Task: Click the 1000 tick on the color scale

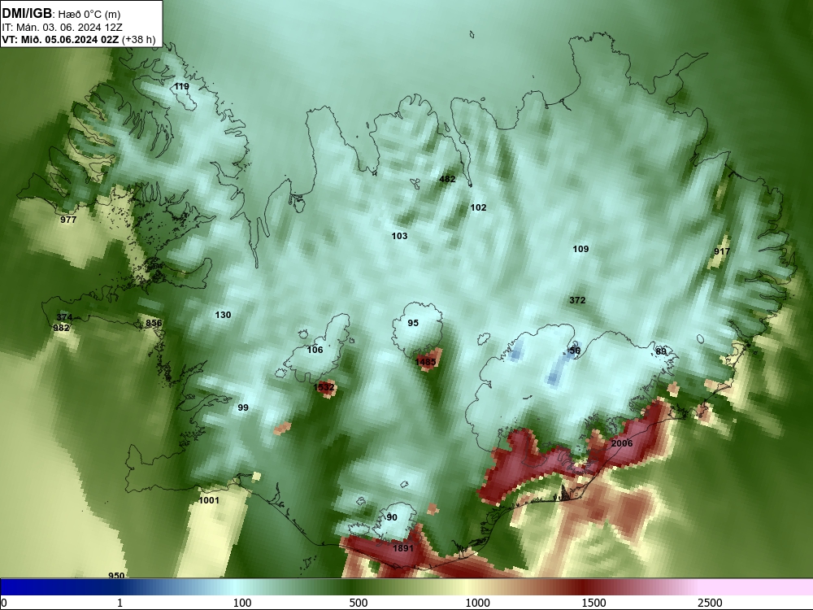Action: (477, 603)
